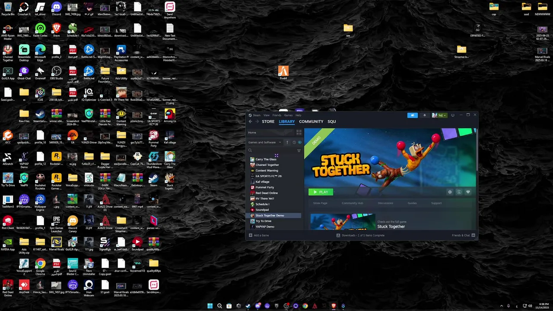The height and width of the screenshot is (311, 553).
Task: Switch to the COMMUNITY tab in Steam
Action: (311, 121)
